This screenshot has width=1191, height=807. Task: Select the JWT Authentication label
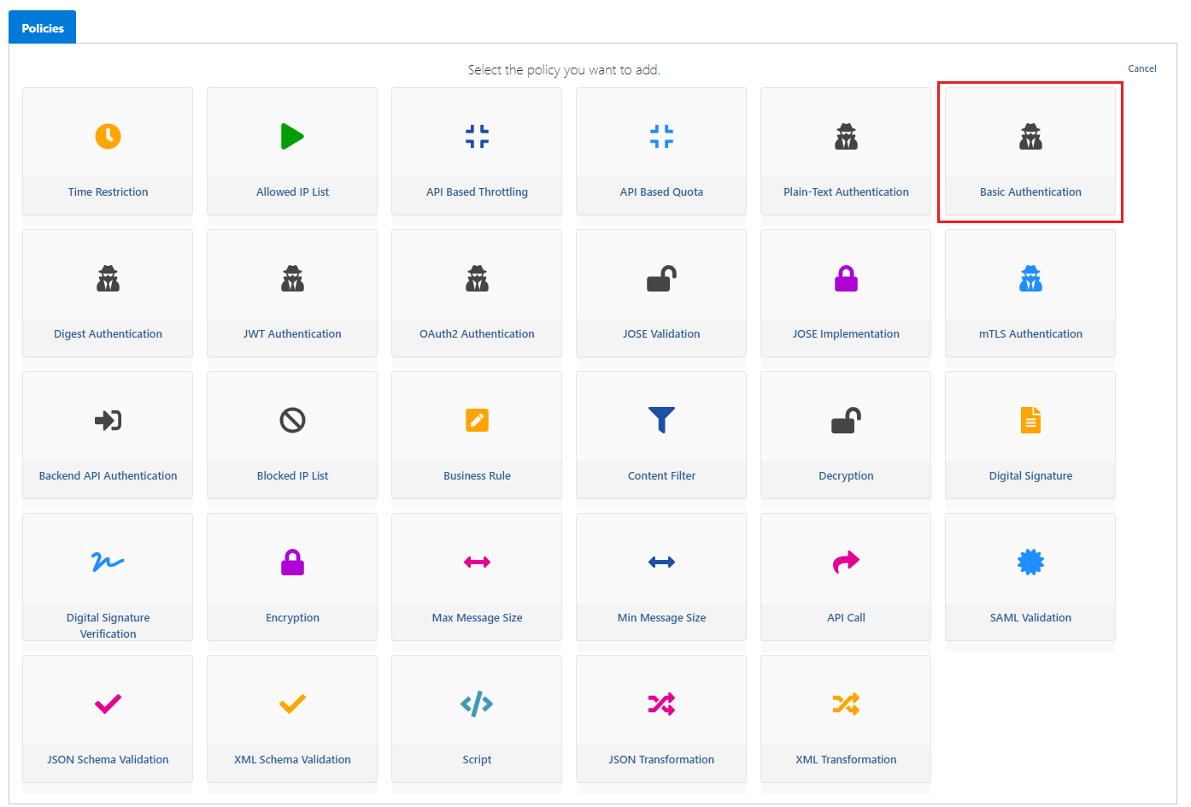(292, 334)
